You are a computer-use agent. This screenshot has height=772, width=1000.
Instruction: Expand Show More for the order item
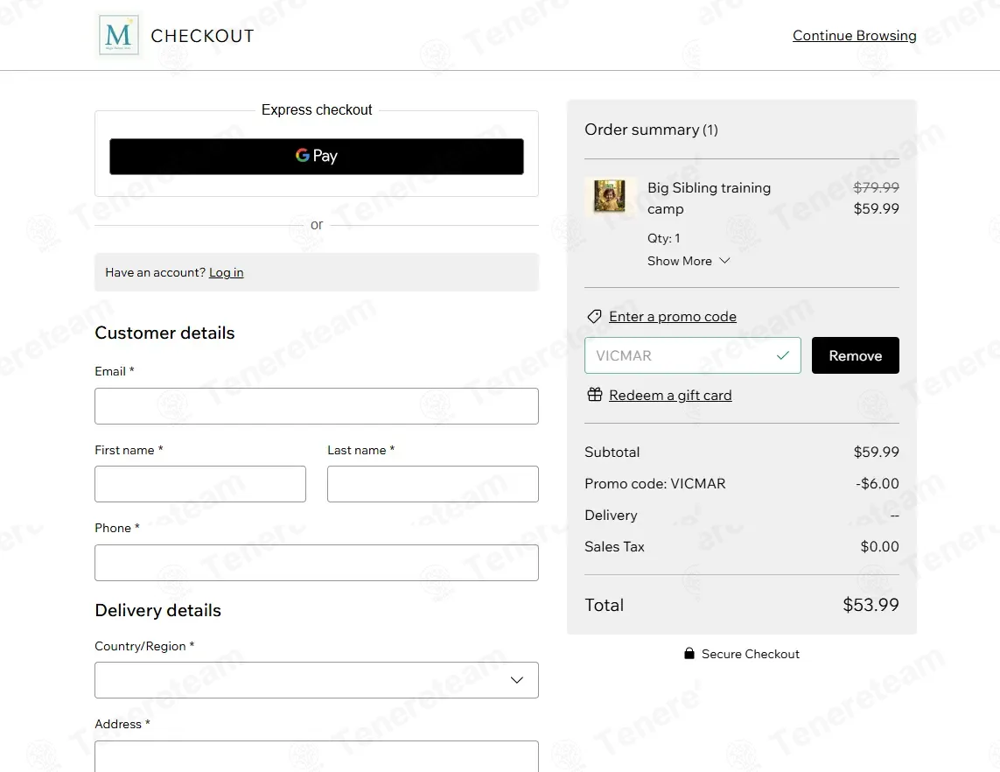pyautogui.click(x=688, y=261)
